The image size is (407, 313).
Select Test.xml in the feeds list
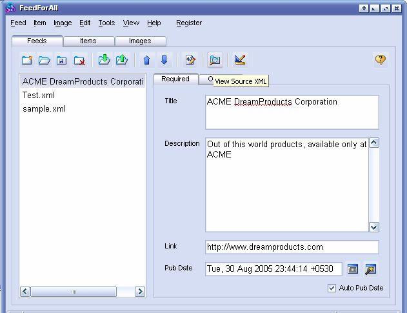coord(39,96)
